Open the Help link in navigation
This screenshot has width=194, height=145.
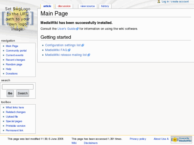9,69
